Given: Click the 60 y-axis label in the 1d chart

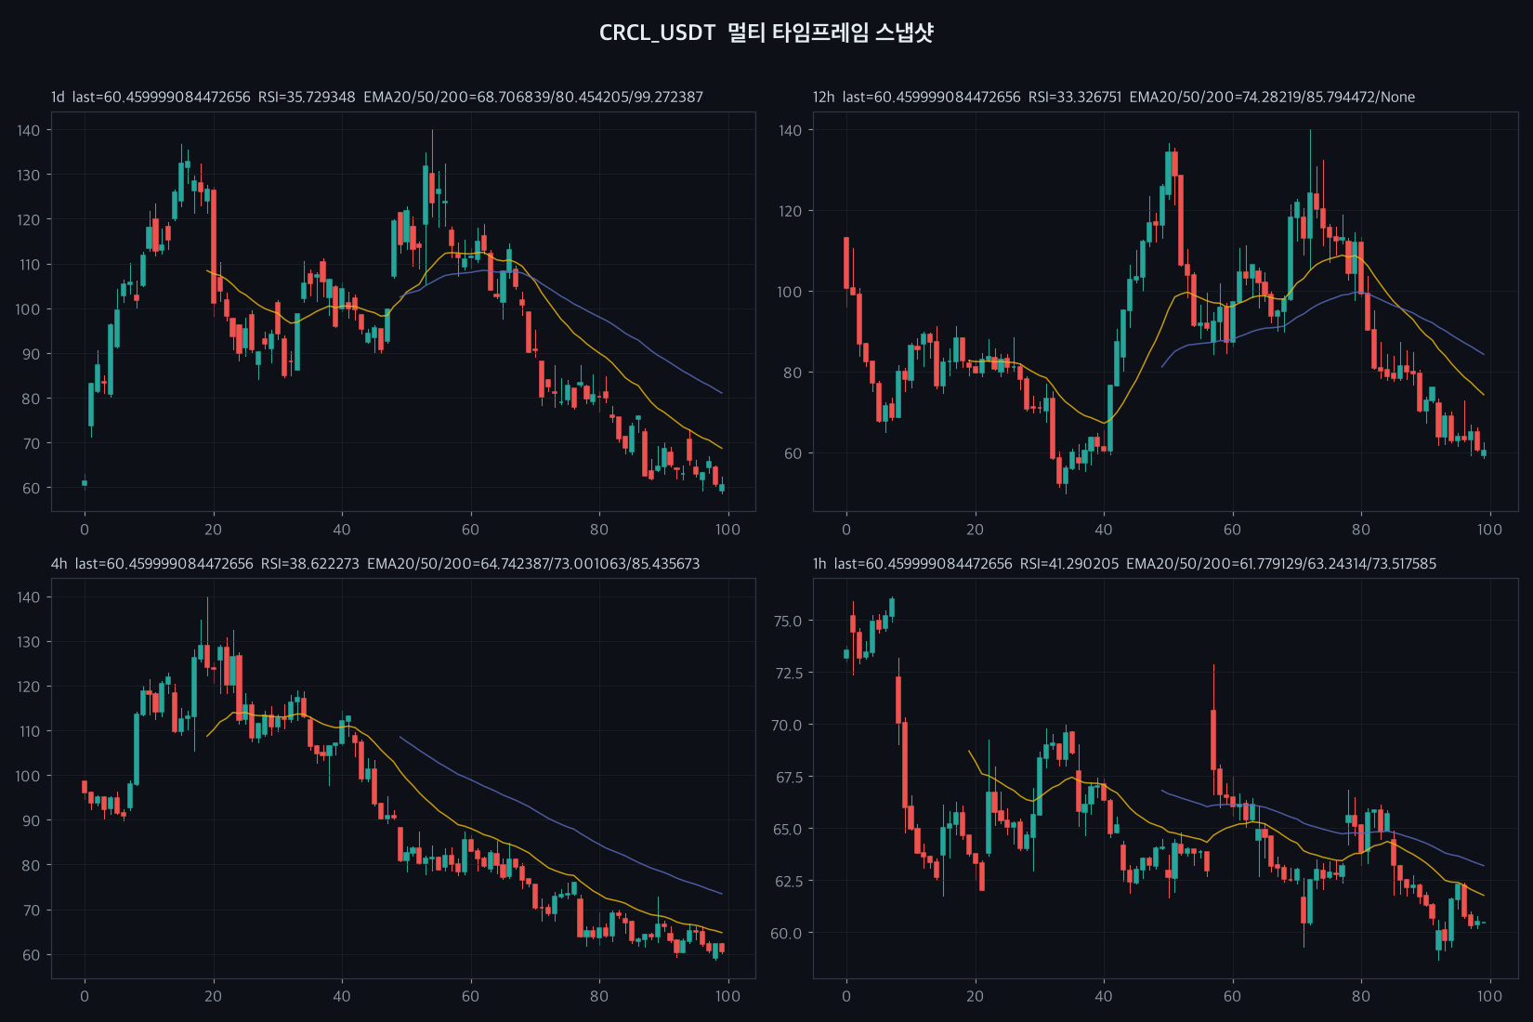Looking at the screenshot, I should (x=32, y=487).
